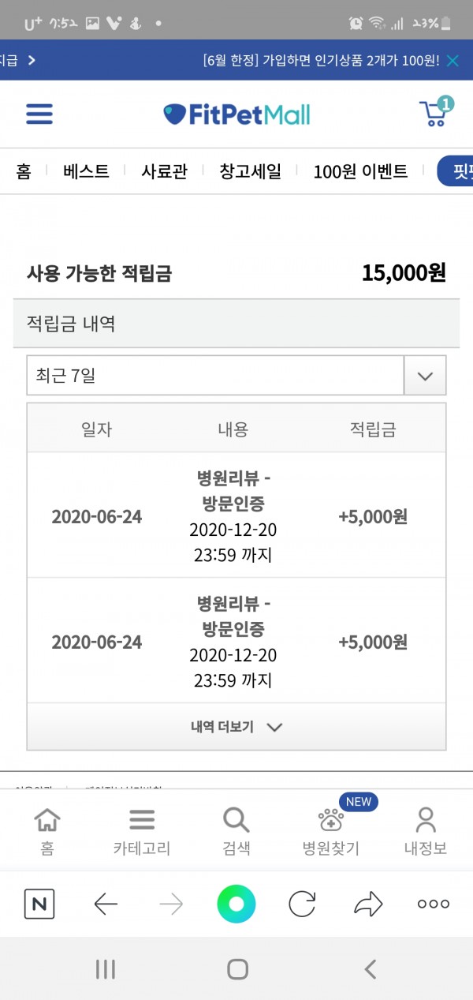Viewport: 473px width, 1000px height.
Task: Close the June promotion banner
Action: pos(453,61)
